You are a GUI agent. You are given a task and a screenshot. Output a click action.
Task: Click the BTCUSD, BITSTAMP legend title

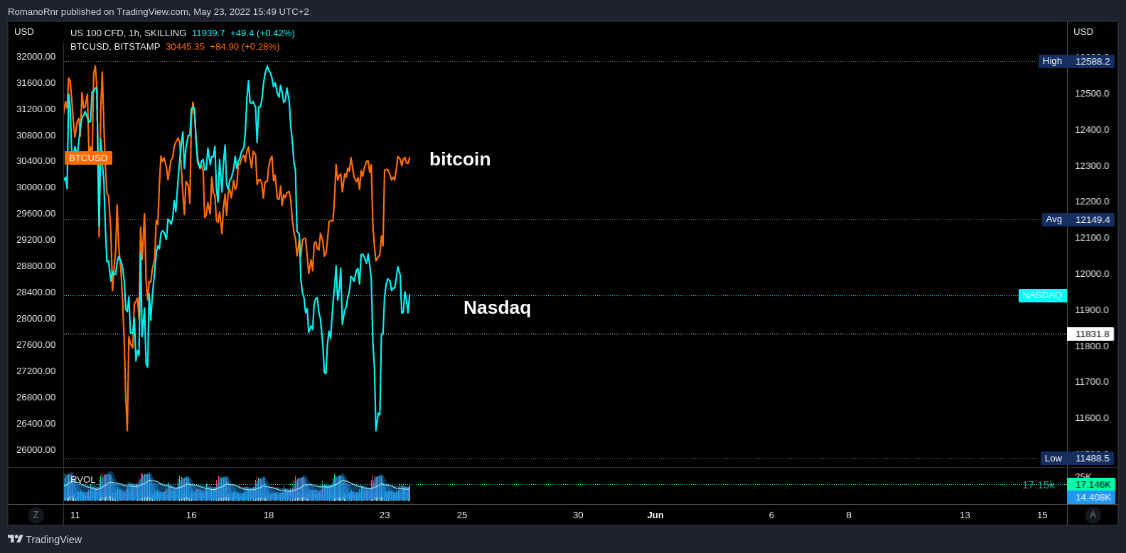[115, 47]
